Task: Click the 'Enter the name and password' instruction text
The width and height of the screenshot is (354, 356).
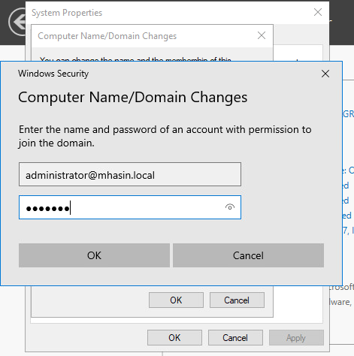Action: [x=165, y=136]
